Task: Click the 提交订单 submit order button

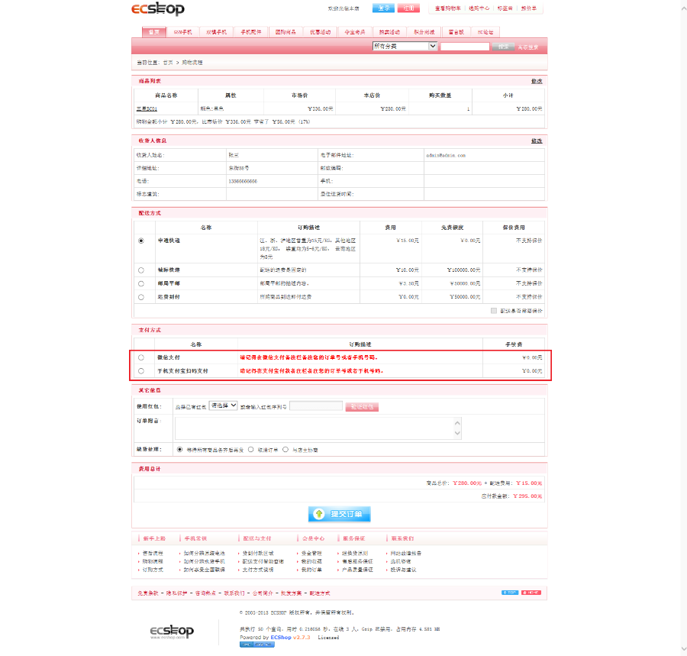Action: 340,514
